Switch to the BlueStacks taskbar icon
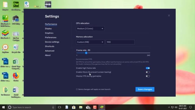Viewport: 195px width, 110px height. click(x=102, y=107)
